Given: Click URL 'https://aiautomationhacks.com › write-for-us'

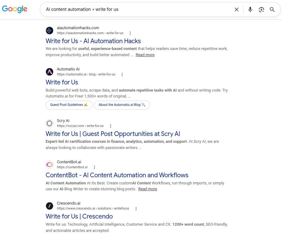Looking at the screenshot, I should click(x=90, y=33).
